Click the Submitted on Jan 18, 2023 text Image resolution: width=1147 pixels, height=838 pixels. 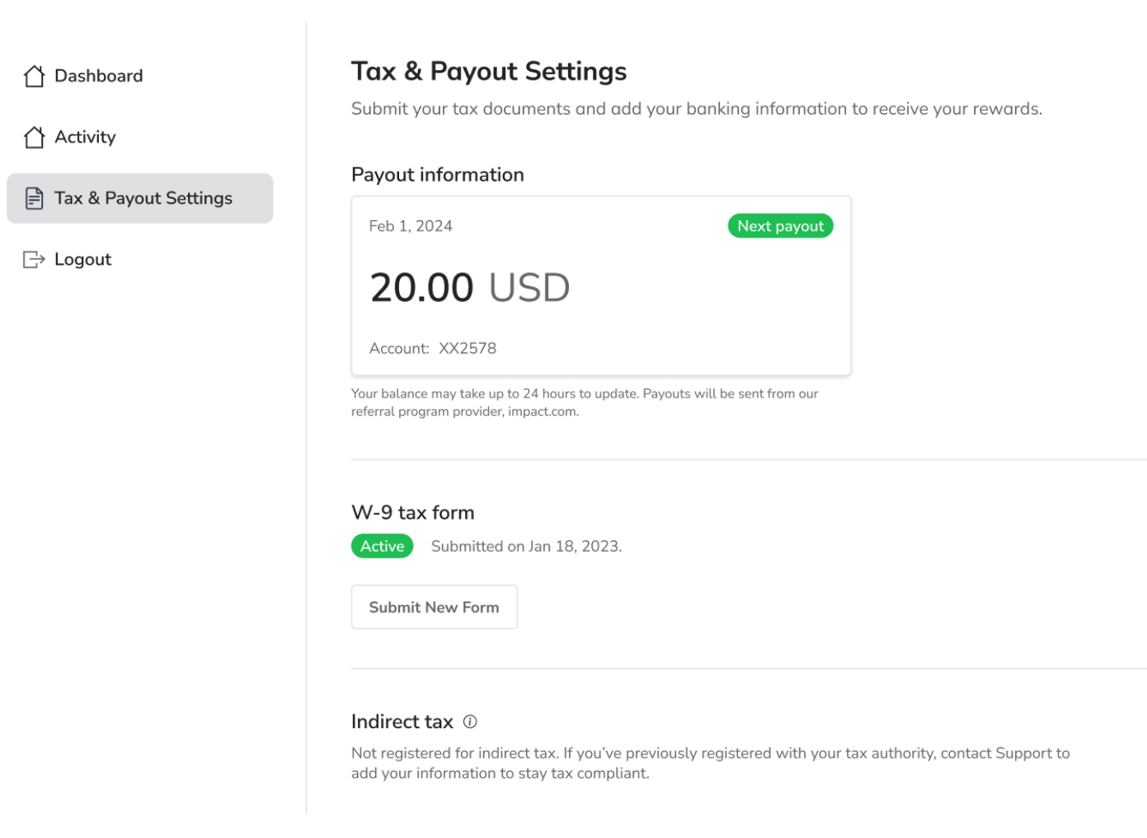click(527, 546)
